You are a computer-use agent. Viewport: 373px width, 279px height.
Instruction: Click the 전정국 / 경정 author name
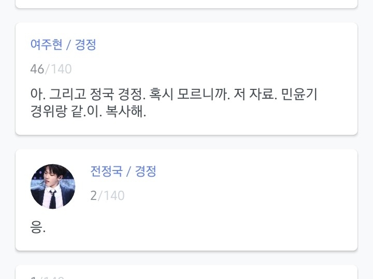(x=123, y=171)
